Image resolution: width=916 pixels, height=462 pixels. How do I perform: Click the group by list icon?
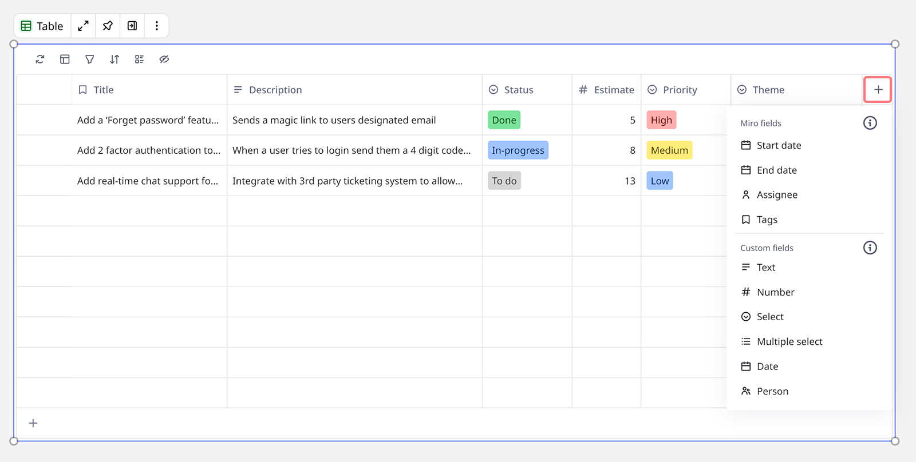[x=139, y=59]
